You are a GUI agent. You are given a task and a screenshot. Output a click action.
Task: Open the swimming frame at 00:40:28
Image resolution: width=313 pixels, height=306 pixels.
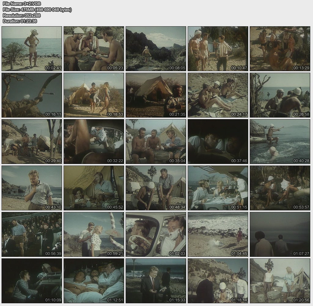pyautogui.click(x=280, y=142)
